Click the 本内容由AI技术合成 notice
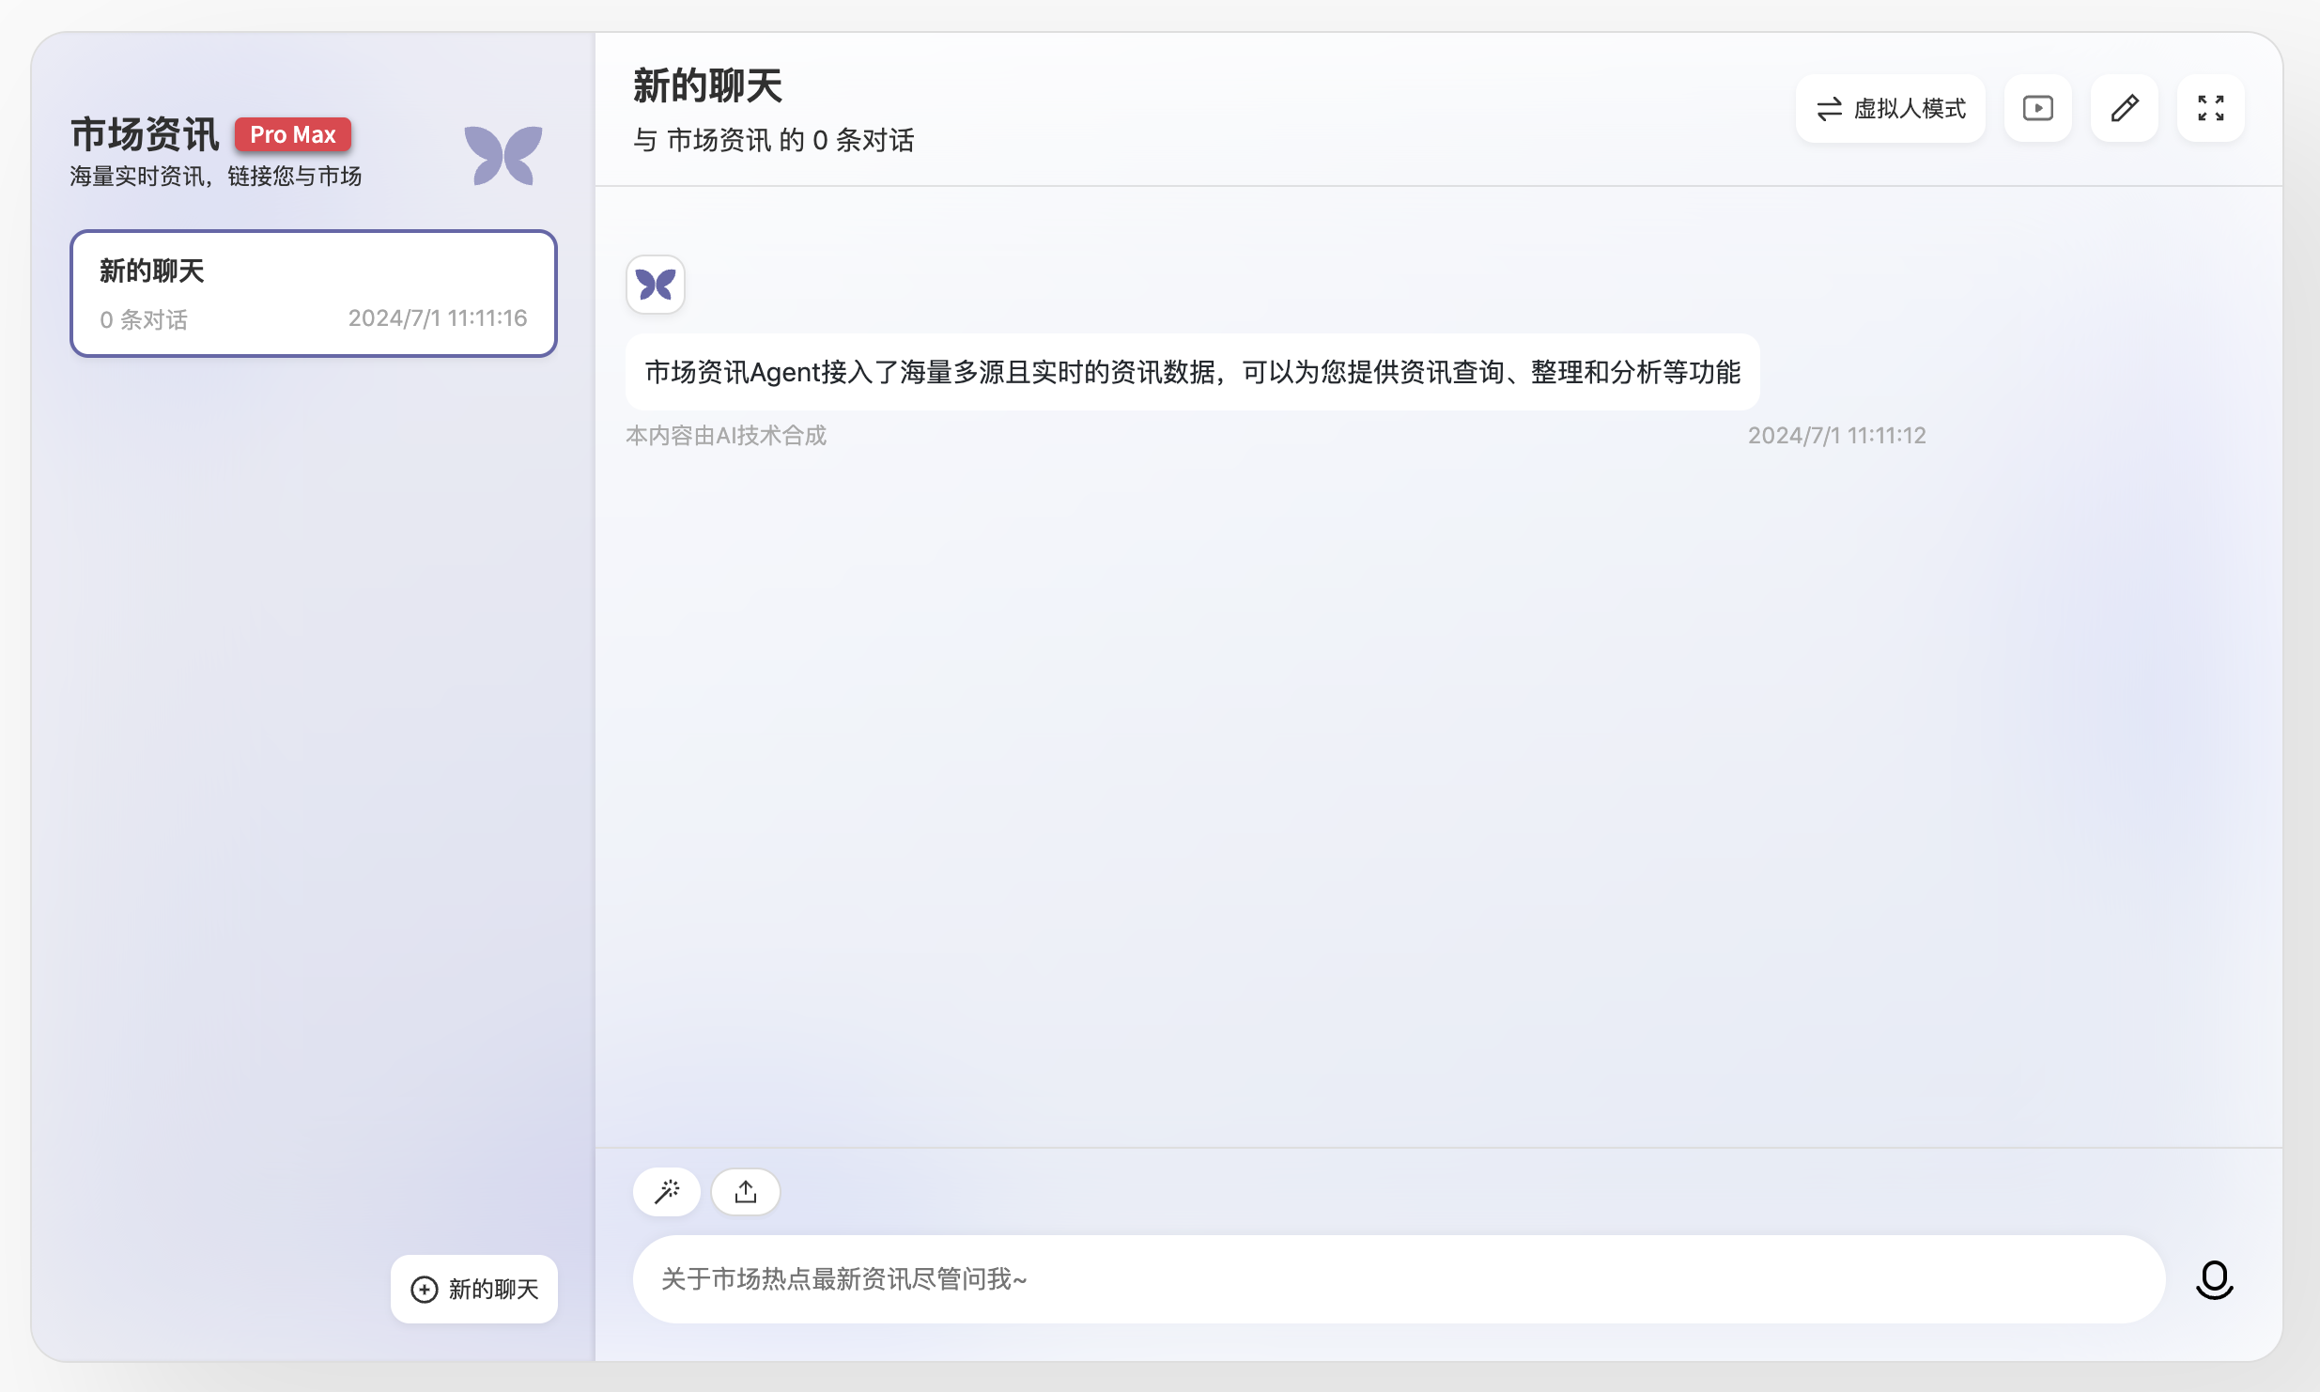 tap(726, 436)
